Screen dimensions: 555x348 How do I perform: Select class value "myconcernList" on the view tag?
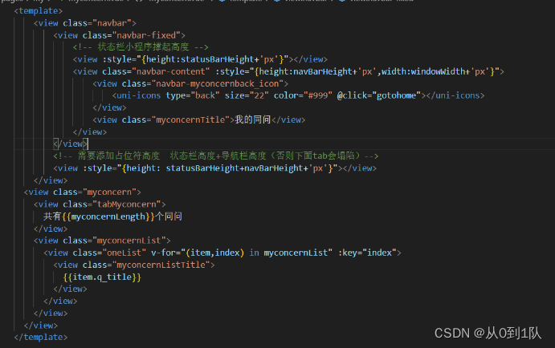click(x=129, y=241)
